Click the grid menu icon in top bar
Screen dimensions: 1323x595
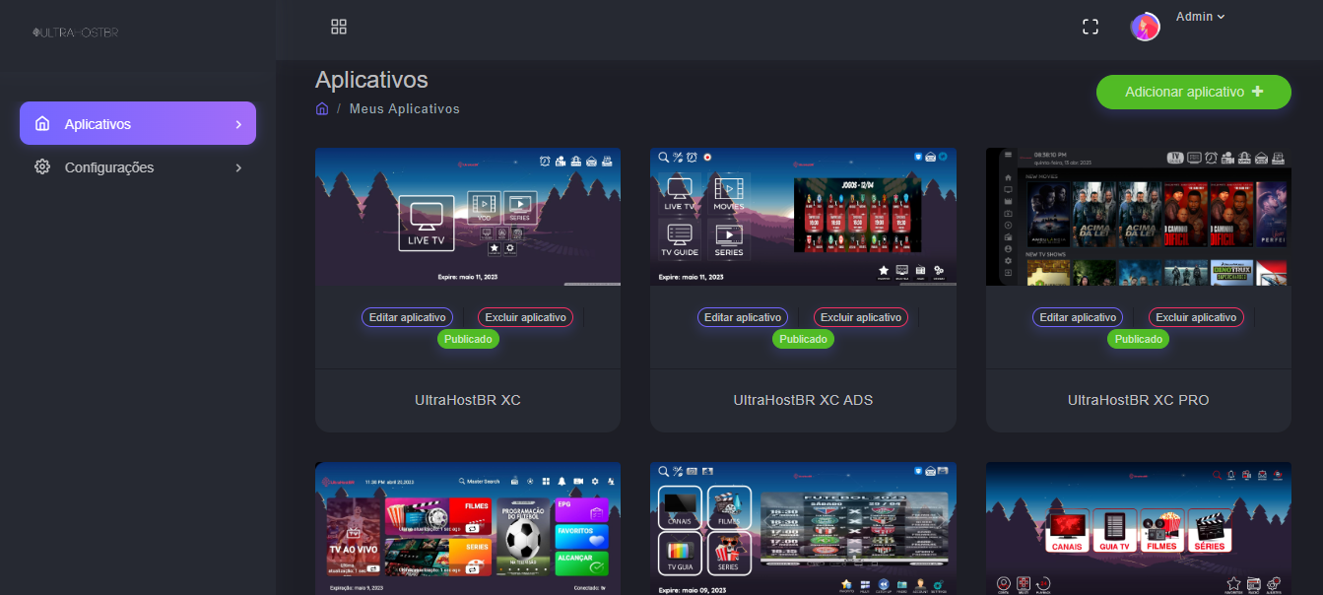[x=339, y=27]
